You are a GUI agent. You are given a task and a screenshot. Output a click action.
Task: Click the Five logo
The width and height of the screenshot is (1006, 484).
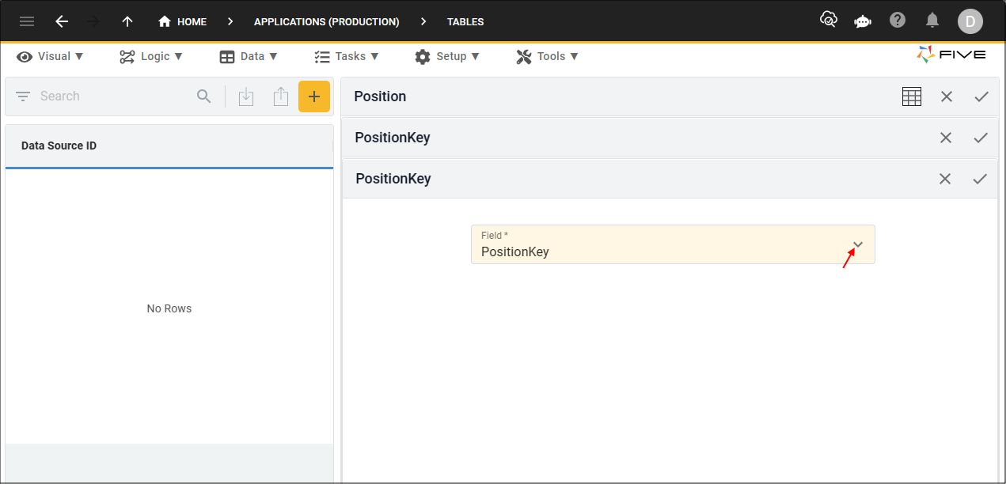point(950,55)
